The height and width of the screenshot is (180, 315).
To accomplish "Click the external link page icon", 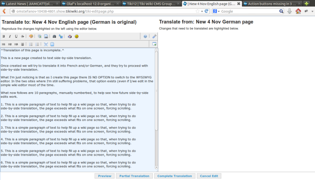I will pos(46,36).
